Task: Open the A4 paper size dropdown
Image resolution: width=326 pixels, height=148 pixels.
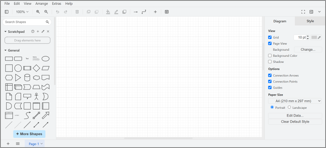Action: click(295, 101)
